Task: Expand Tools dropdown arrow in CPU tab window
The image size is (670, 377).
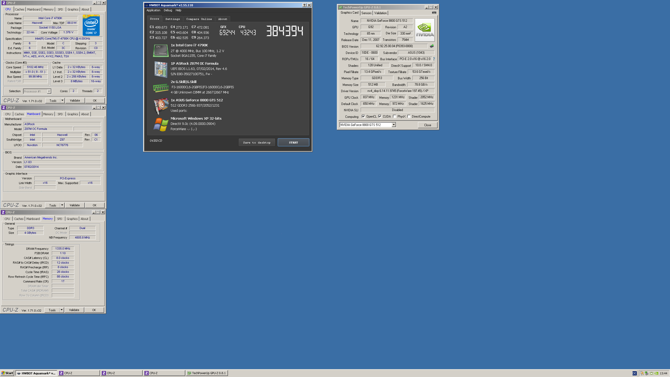Action: (x=62, y=101)
